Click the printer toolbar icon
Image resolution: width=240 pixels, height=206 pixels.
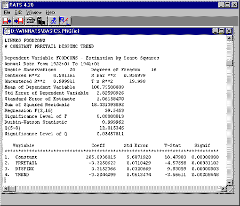tap(30, 21)
